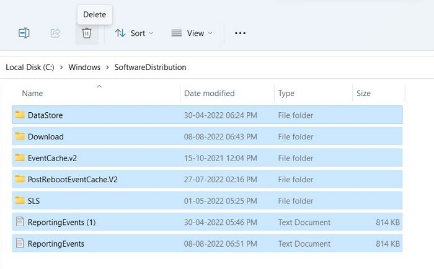Click the ReportingEvents (1) text document icon
This screenshot has width=434, height=269.
coord(20,222)
